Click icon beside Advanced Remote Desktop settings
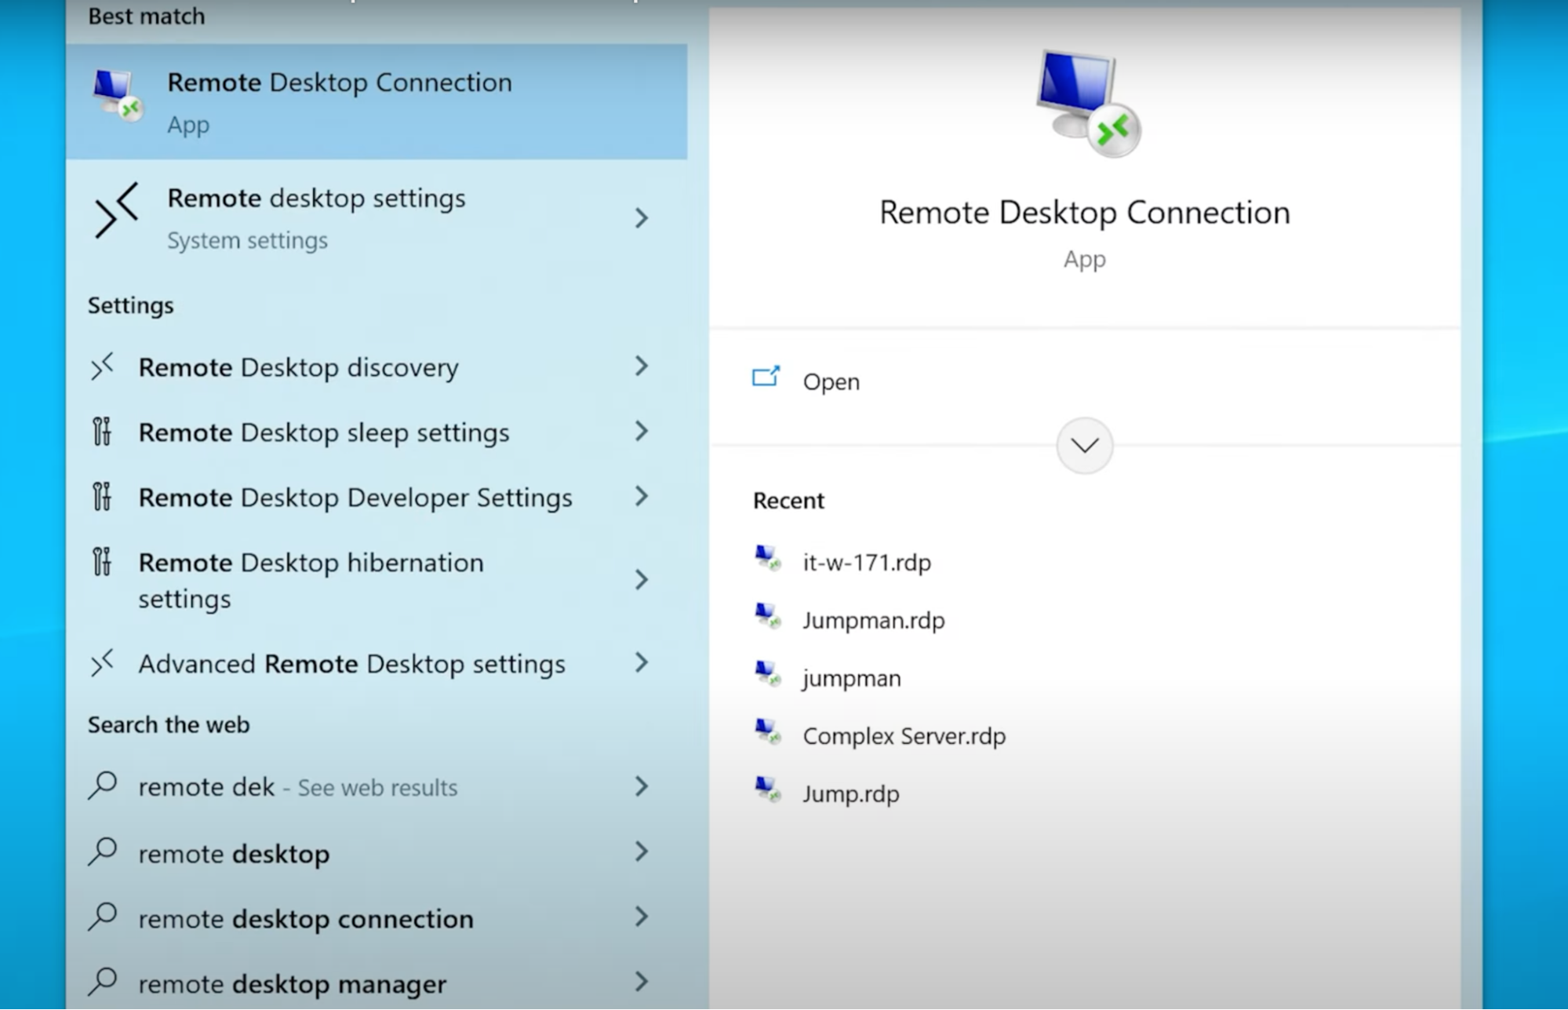The height and width of the screenshot is (1010, 1568). point(102,663)
